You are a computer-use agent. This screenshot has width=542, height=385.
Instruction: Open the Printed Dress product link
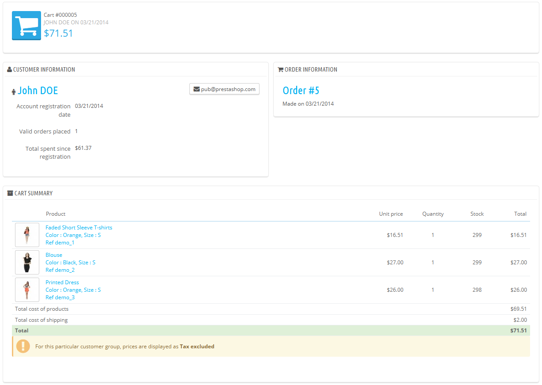62,282
